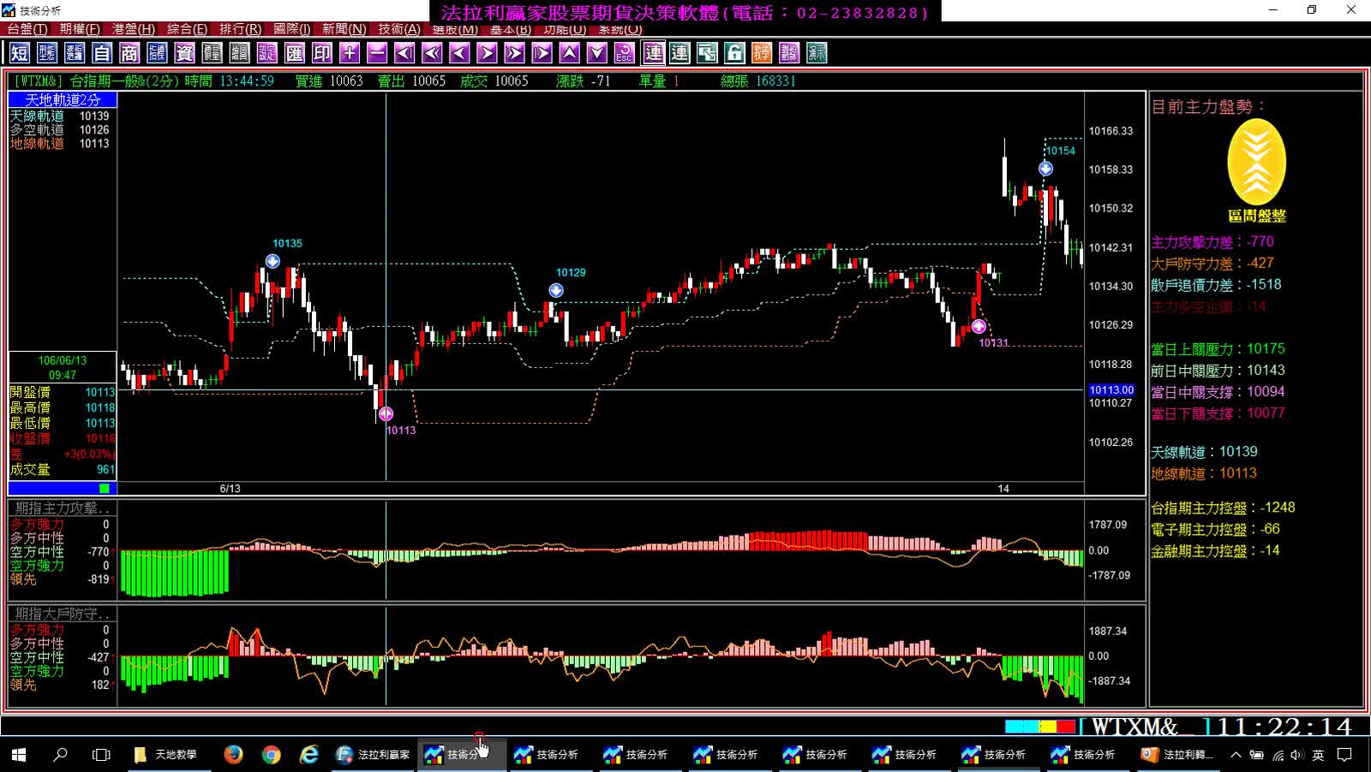Open Chrome from the Windows taskbar
1371x772 pixels.
(271, 754)
